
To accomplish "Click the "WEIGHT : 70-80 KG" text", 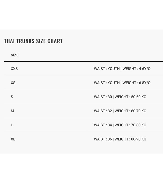I will (x=130, y=125).
